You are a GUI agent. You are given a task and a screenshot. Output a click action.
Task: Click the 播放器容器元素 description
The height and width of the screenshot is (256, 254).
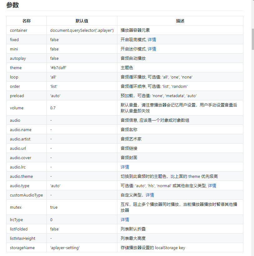point(135,30)
